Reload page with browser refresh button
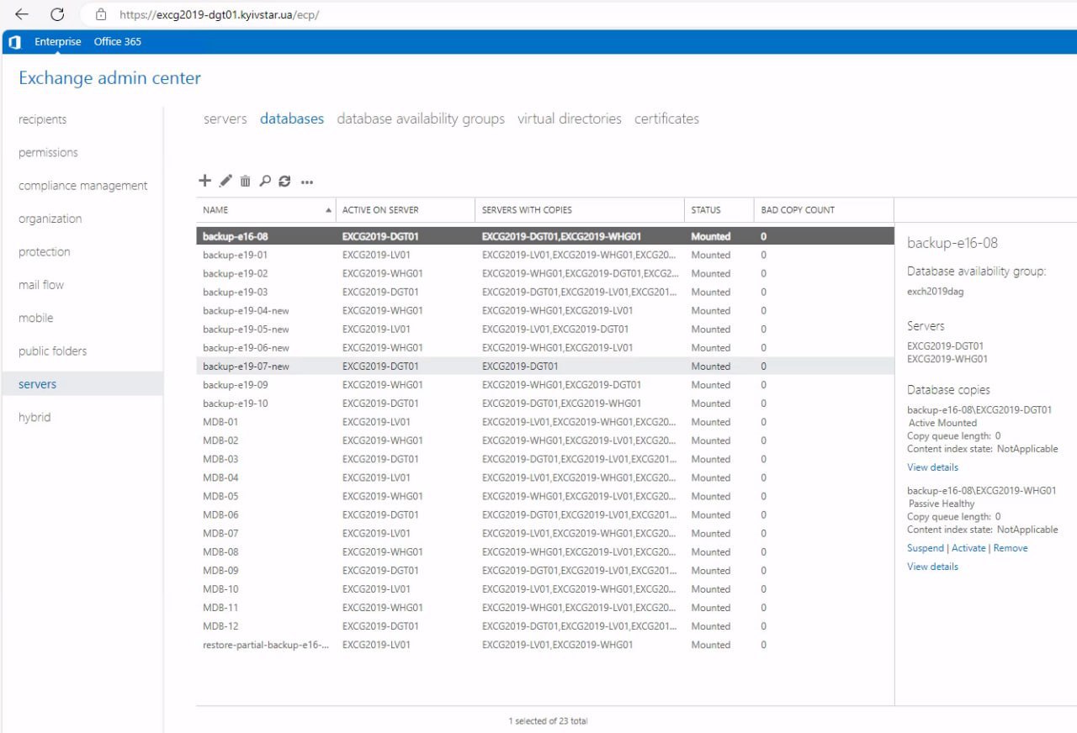 [57, 14]
